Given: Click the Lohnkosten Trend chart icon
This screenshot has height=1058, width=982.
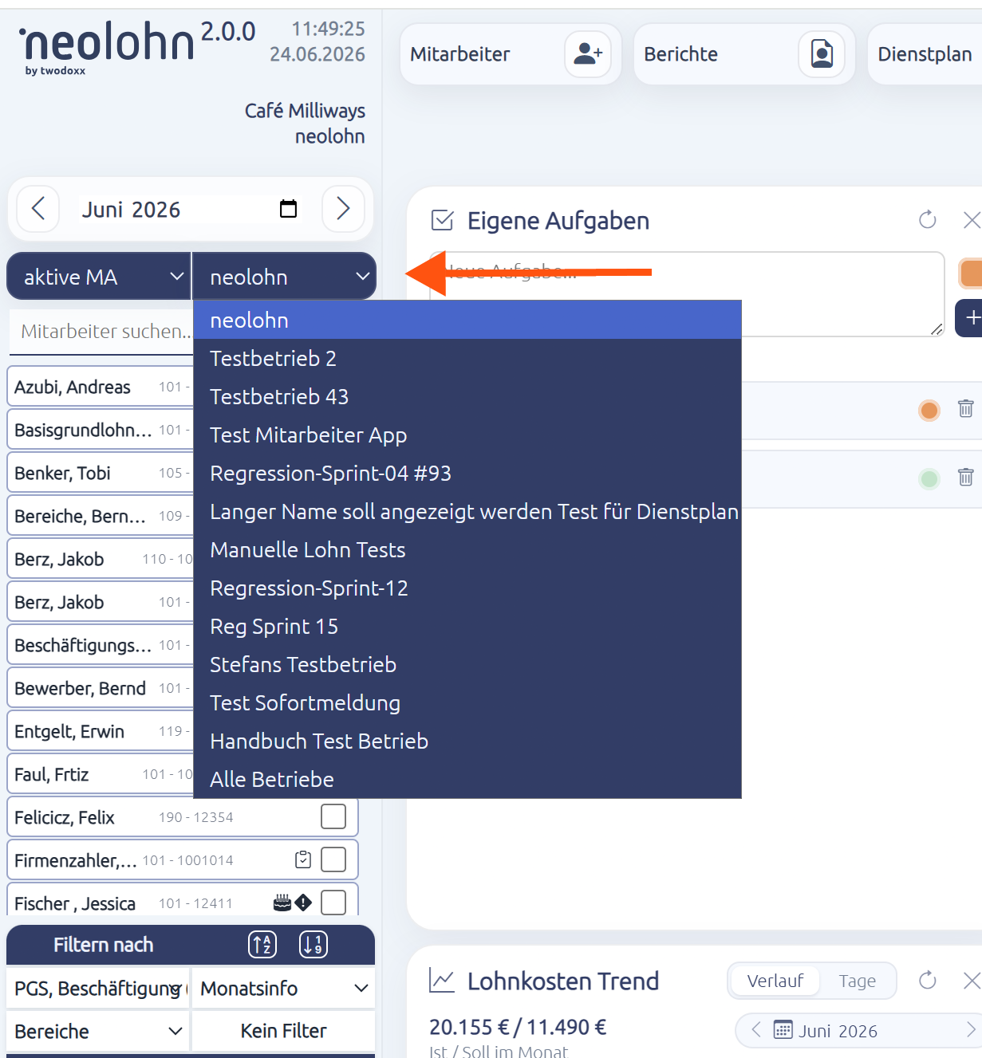Looking at the screenshot, I should click(x=442, y=981).
